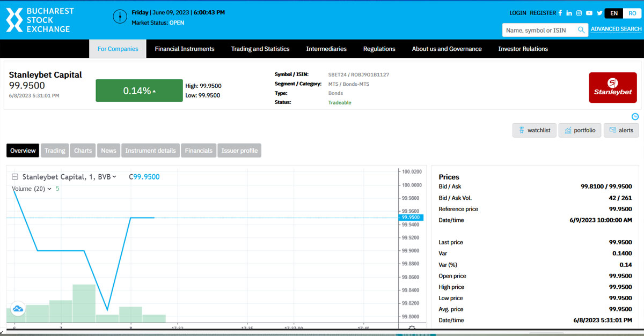Open the Investor Relations menu
The width and height of the screenshot is (644, 336).
coord(523,49)
